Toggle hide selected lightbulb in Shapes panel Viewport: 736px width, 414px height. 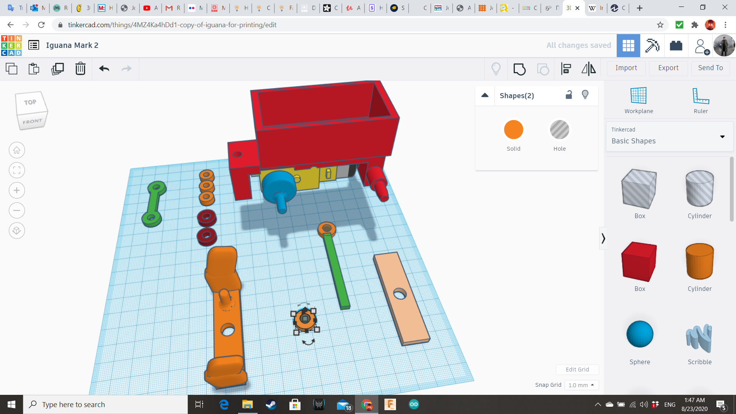tap(585, 95)
